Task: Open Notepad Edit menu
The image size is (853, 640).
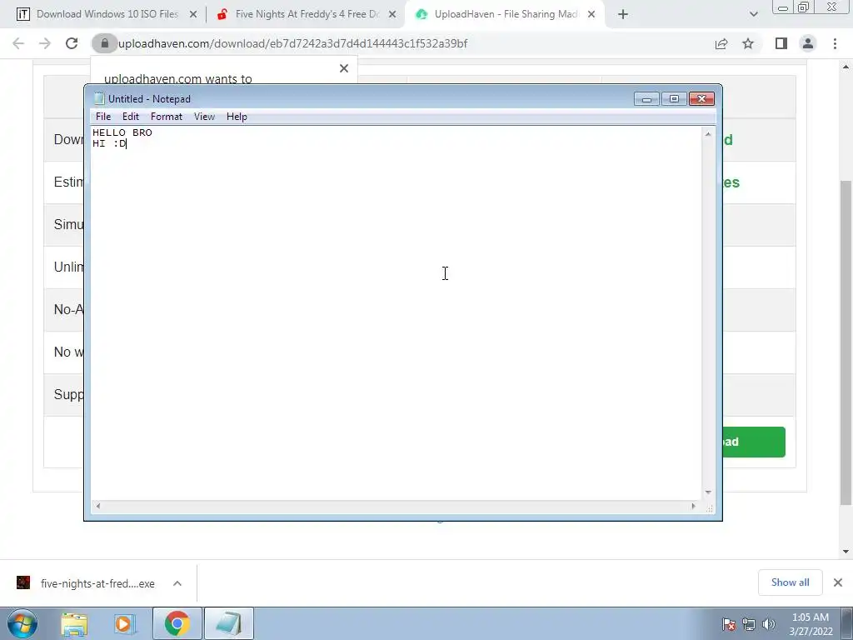Action: click(x=131, y=117)
